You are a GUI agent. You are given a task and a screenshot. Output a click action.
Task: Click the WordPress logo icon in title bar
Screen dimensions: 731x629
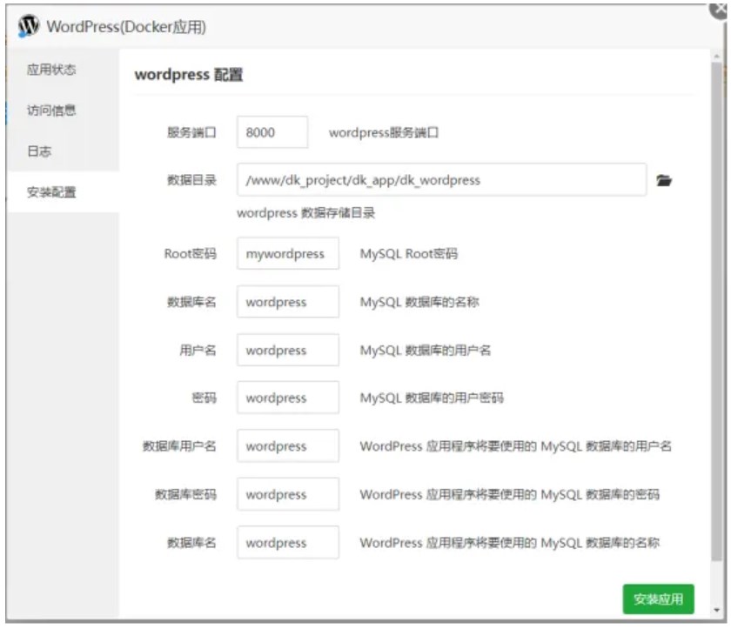click(x=29, y=26)
